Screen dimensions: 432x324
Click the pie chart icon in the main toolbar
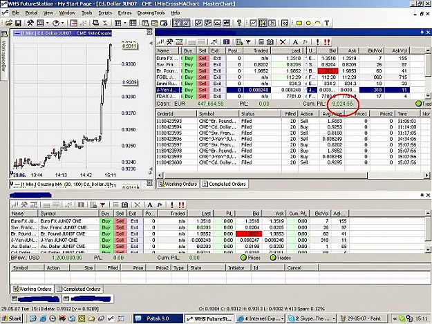56,23
